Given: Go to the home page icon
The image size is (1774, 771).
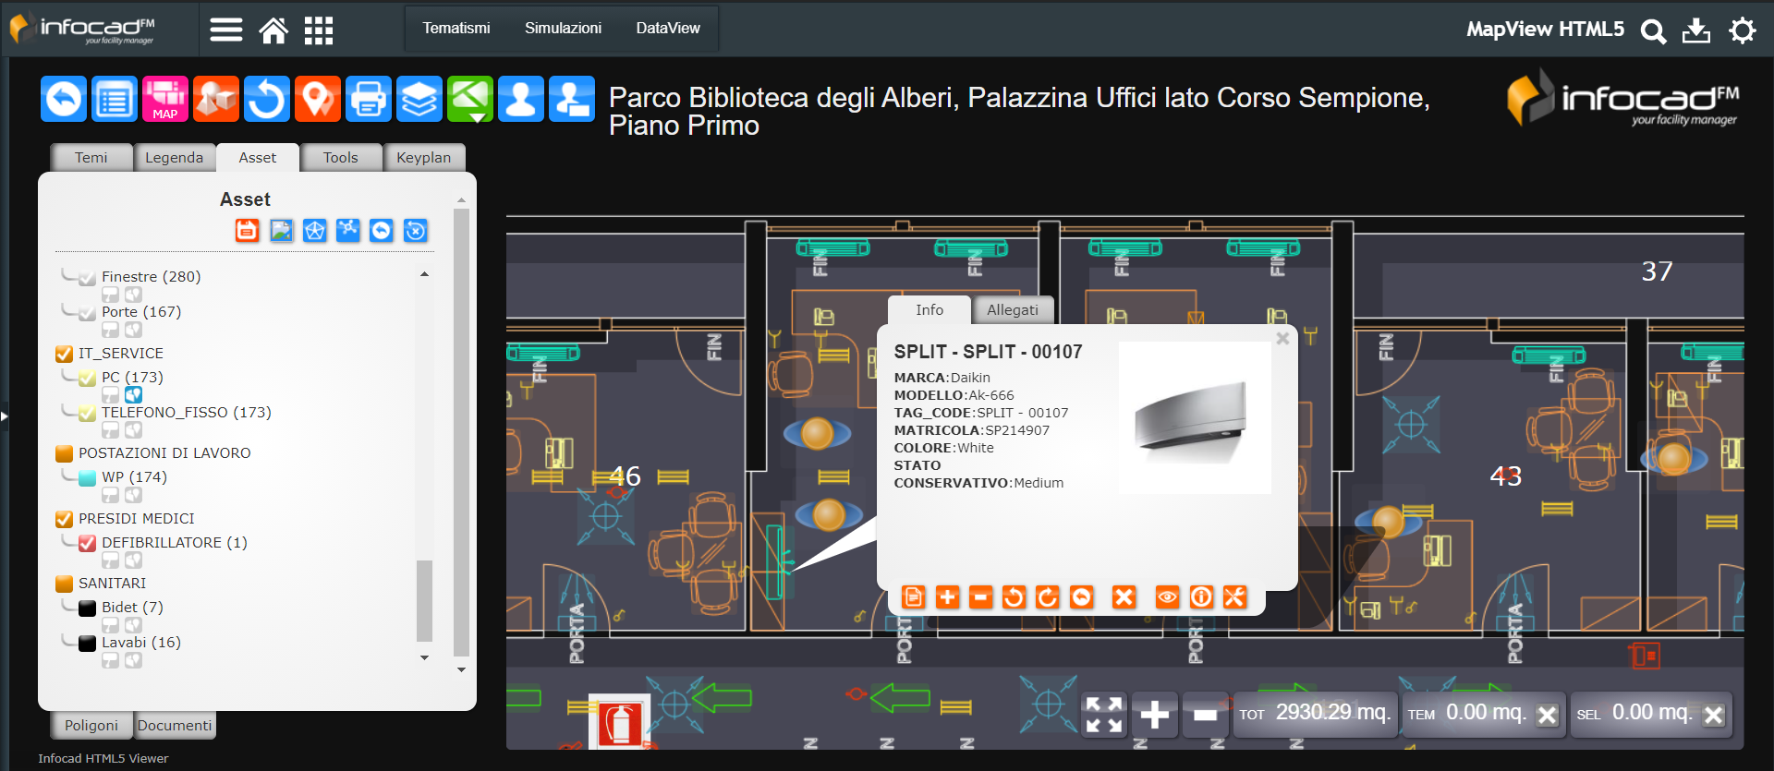Looking at the screenshot, I should coord(273,30).
